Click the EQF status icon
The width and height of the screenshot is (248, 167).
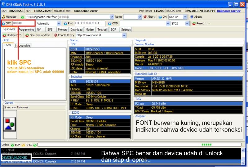23,145
